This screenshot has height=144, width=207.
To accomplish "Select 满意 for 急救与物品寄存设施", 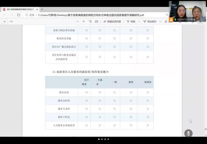I will coord(131,30).
